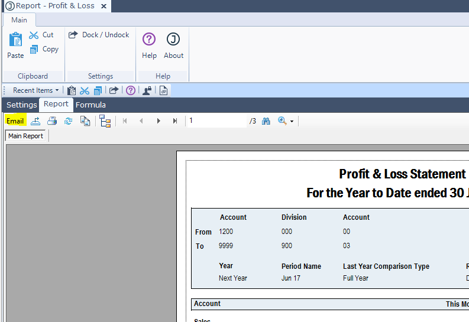This screenshot has width=469, height=322.
Task: Refresh the report with the refresh icon
Action: click(x=69, y=121)
